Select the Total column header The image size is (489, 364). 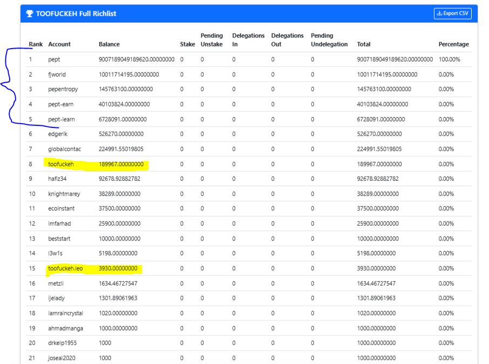tap(364, 44)
